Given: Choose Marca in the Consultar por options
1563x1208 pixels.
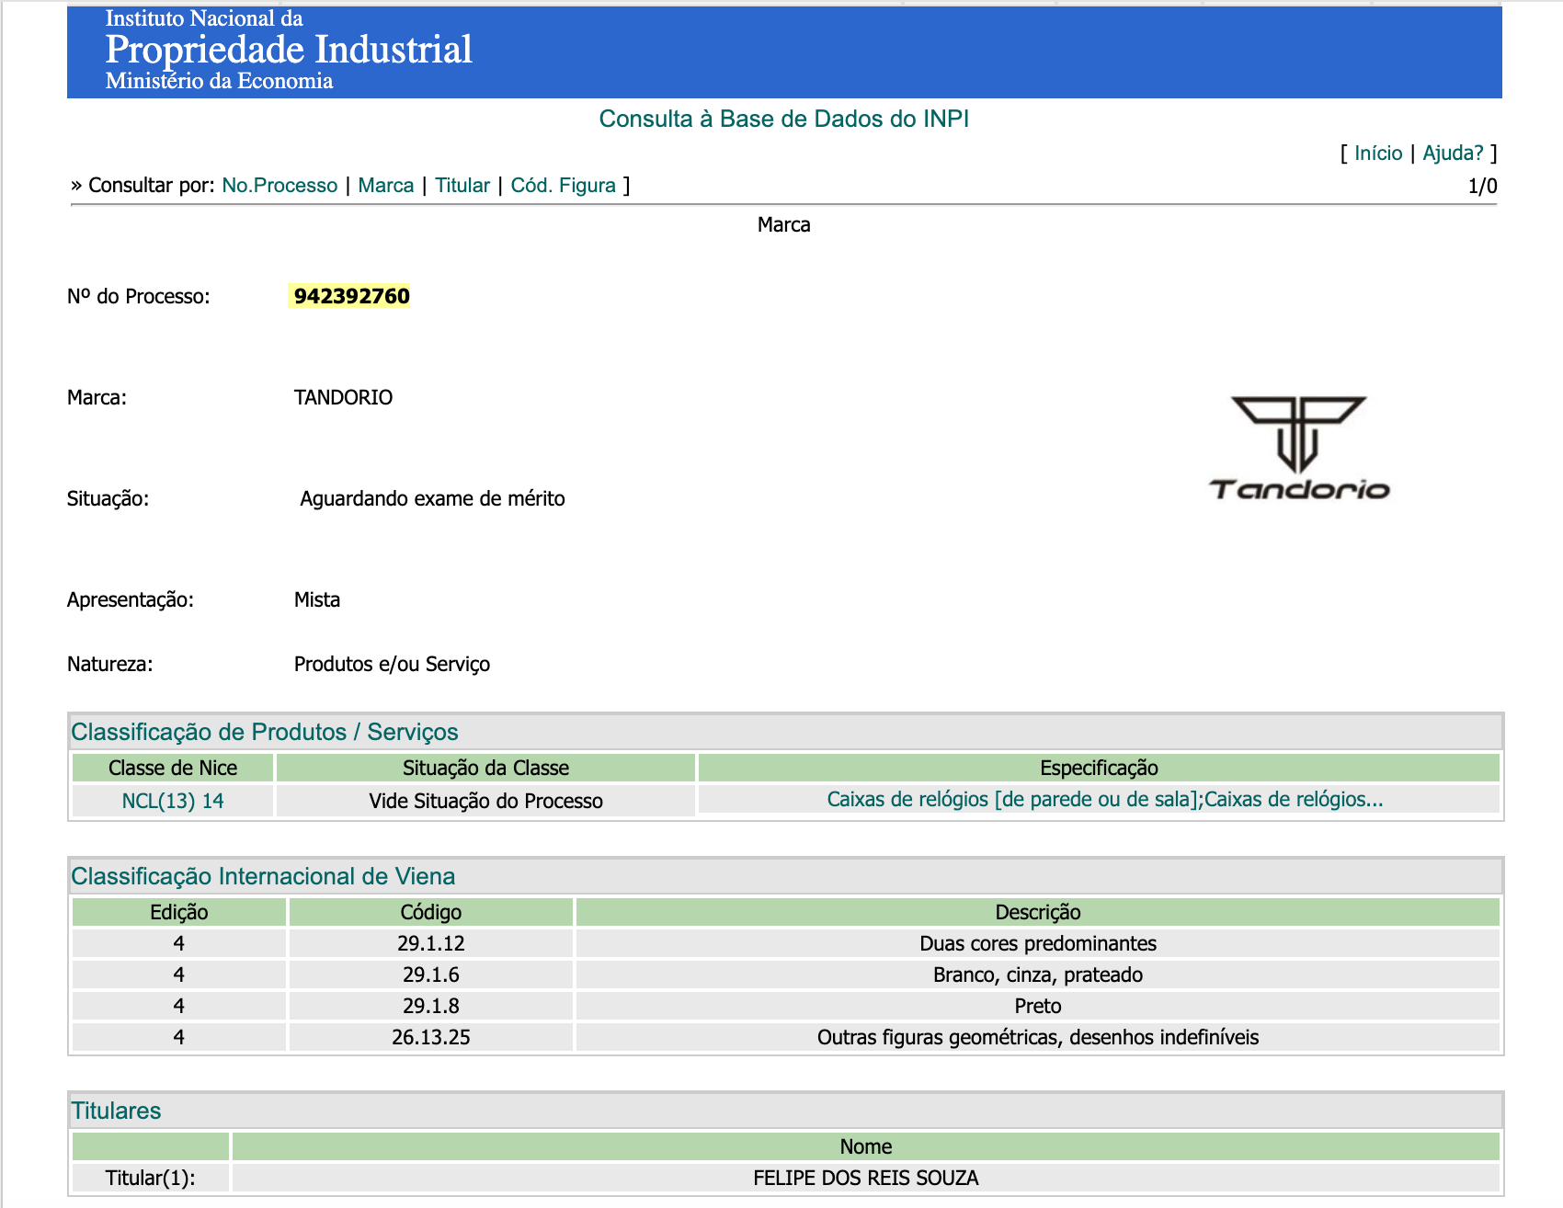Looking at the screenshot, I should [x=385, y=186].
